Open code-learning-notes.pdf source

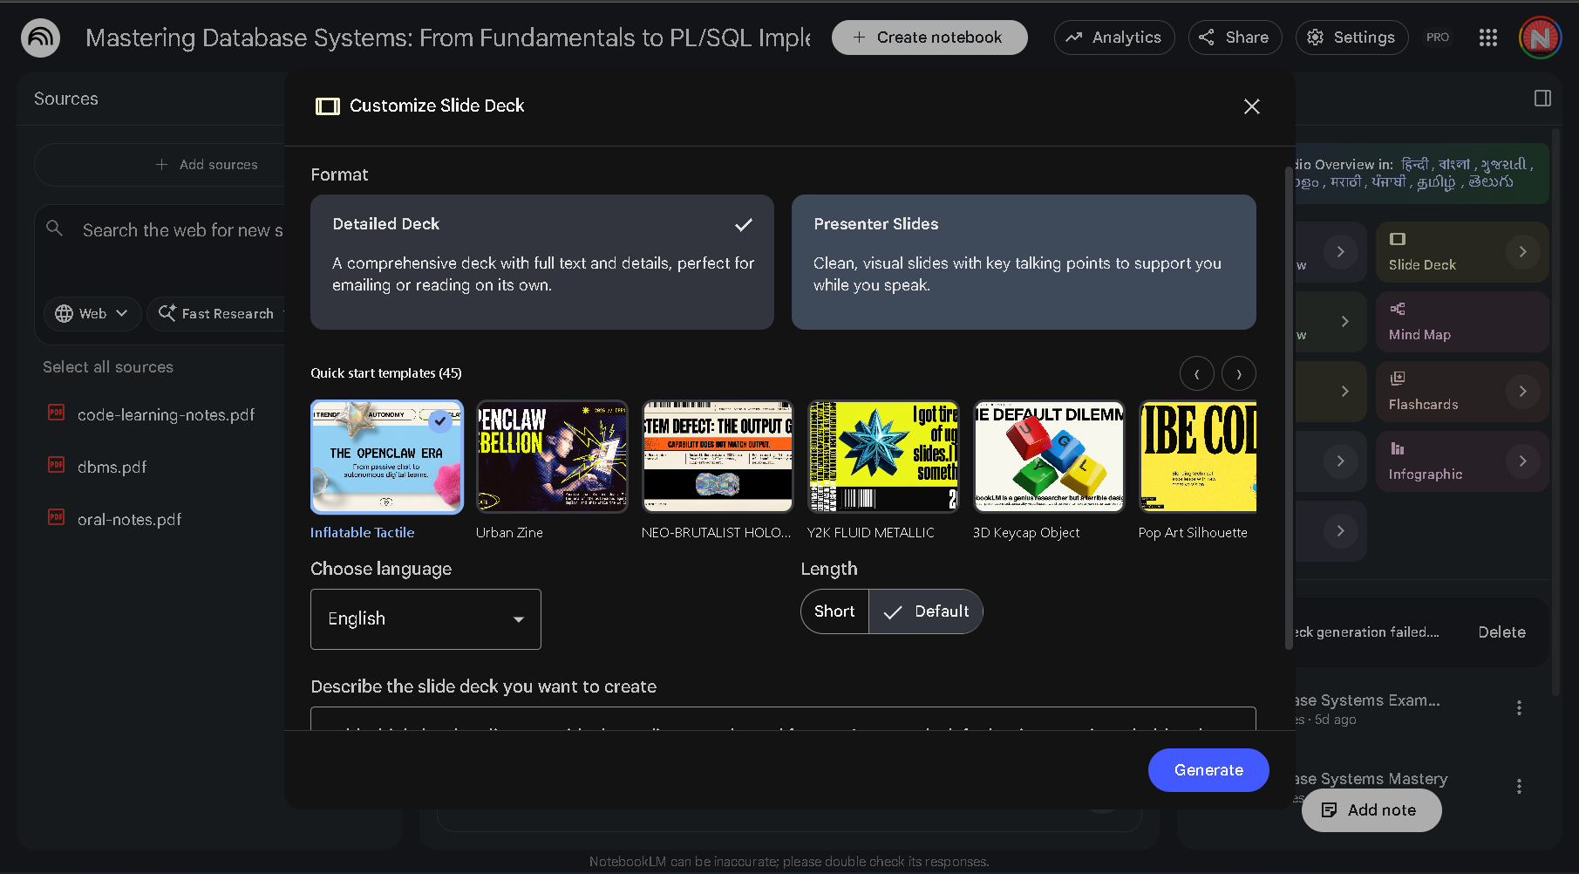tap(166, 415)
